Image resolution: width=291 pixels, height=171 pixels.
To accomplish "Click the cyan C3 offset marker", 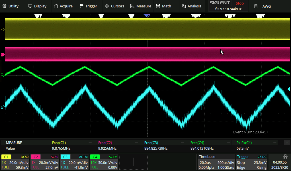I will (3, 107).
